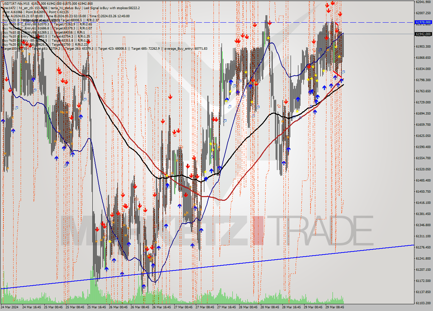Click the 'Buy %10 @ C_Entry61' line
433x311 pixels.
(47, 28)
